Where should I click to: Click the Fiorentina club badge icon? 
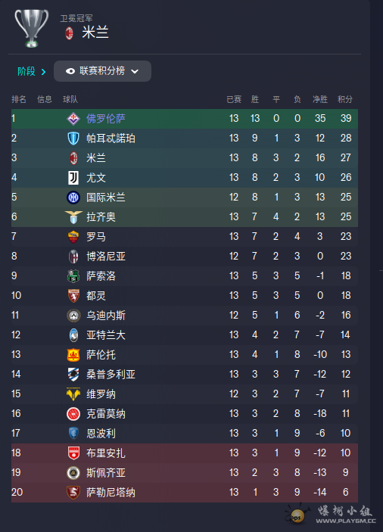tap(73, 118)
